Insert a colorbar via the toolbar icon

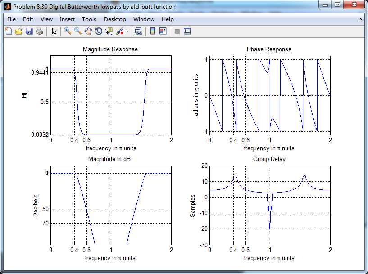[153, 31]
